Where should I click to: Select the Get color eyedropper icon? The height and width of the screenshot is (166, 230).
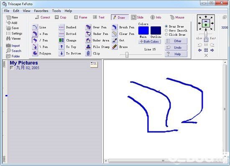(115, 40)
